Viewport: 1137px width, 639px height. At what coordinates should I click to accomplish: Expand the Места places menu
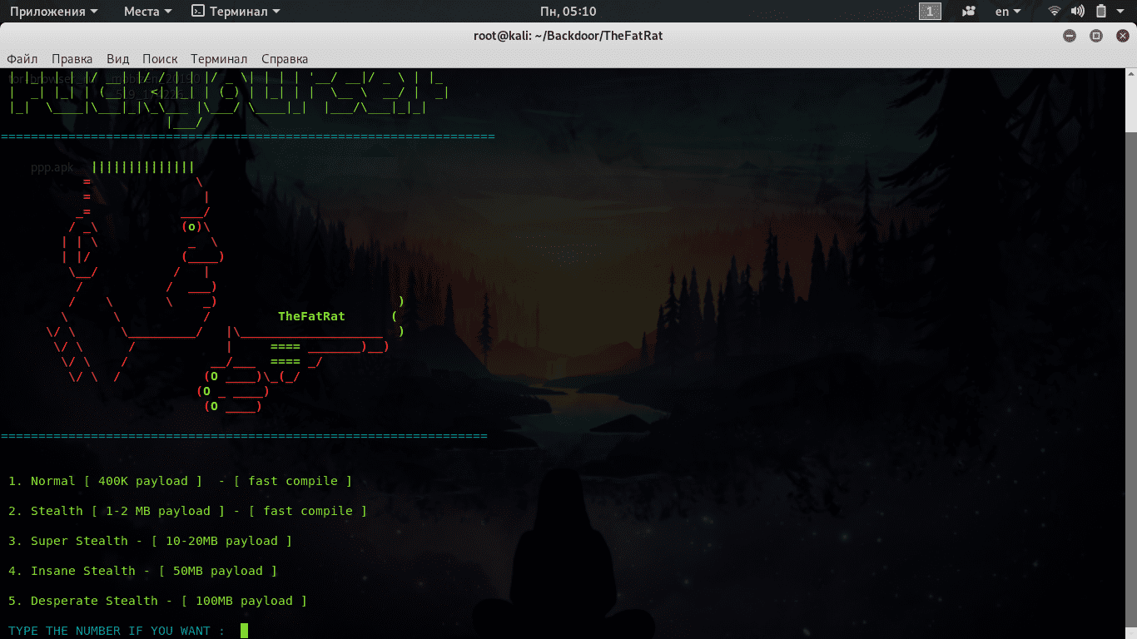pyautogui.click(x=147, y=12)
